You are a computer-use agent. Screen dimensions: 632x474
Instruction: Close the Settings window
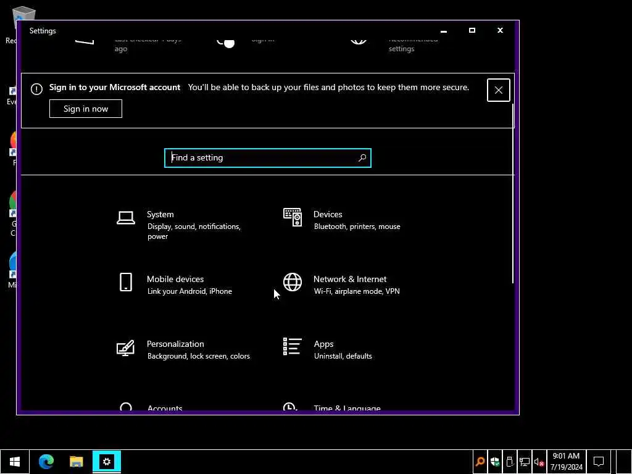click(x=500, y=31)
